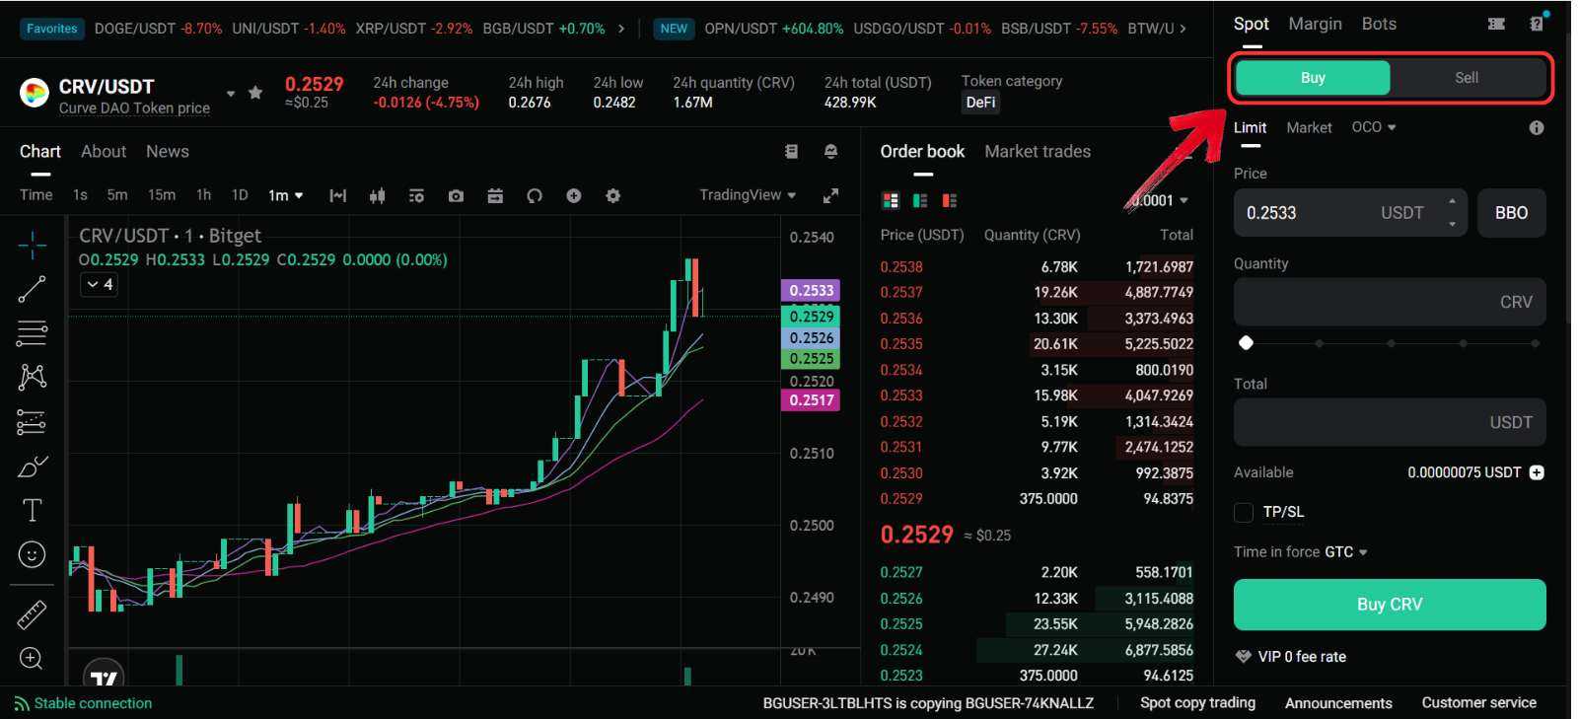1578x719 pixels.
Task: Open the indicator templates icon
Action: (416, 195)
